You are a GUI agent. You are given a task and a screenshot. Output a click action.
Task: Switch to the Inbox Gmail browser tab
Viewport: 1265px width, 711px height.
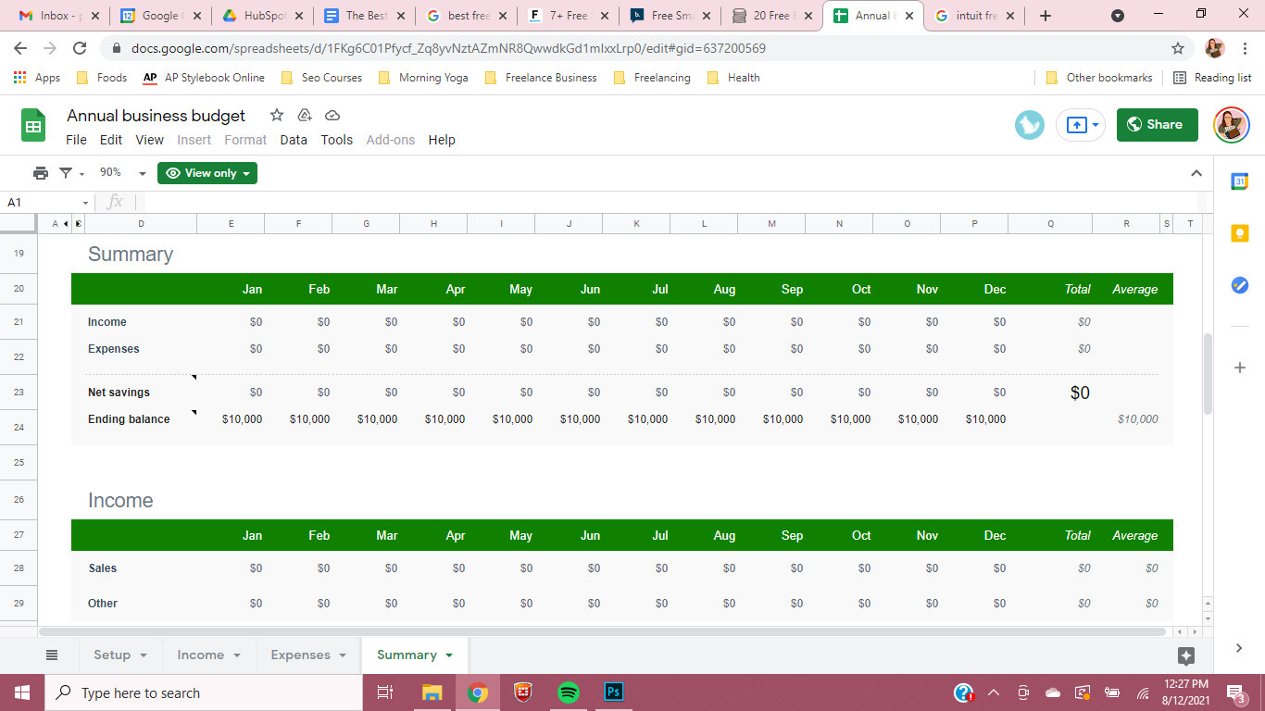[x=58, y=16]
